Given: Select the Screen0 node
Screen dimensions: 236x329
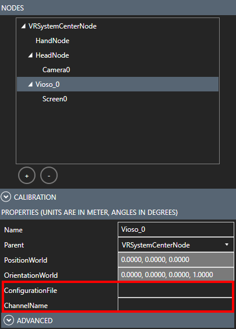Looking at the screenshot, I should (55, 99).
